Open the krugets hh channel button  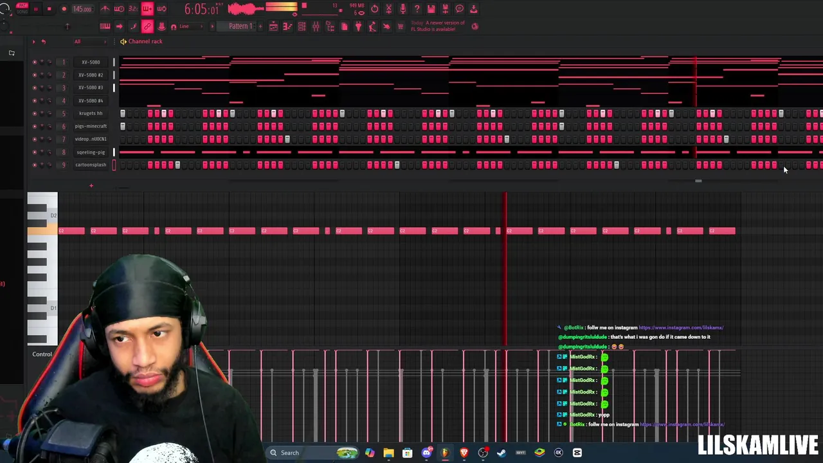(x=91, y=113)
